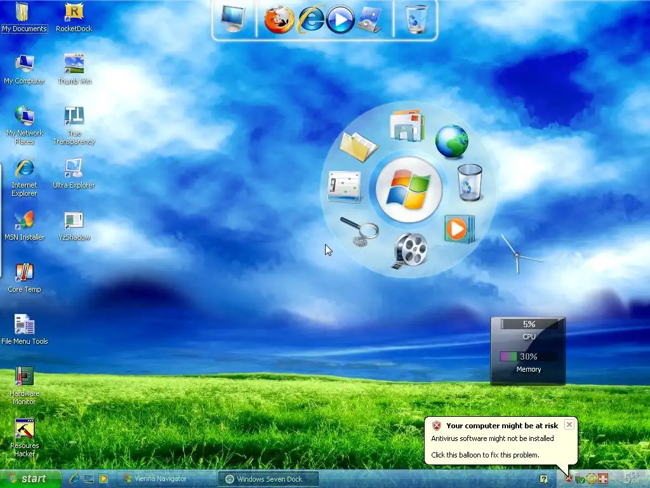Click the CPU usage bar in gadget

coord(529,324)
